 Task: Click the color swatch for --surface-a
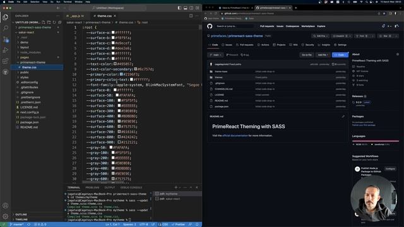113,33
